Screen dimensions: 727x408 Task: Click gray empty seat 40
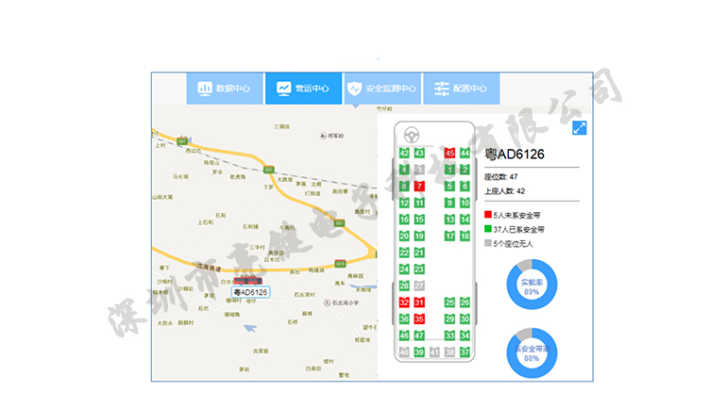click(x=404, y=352)
